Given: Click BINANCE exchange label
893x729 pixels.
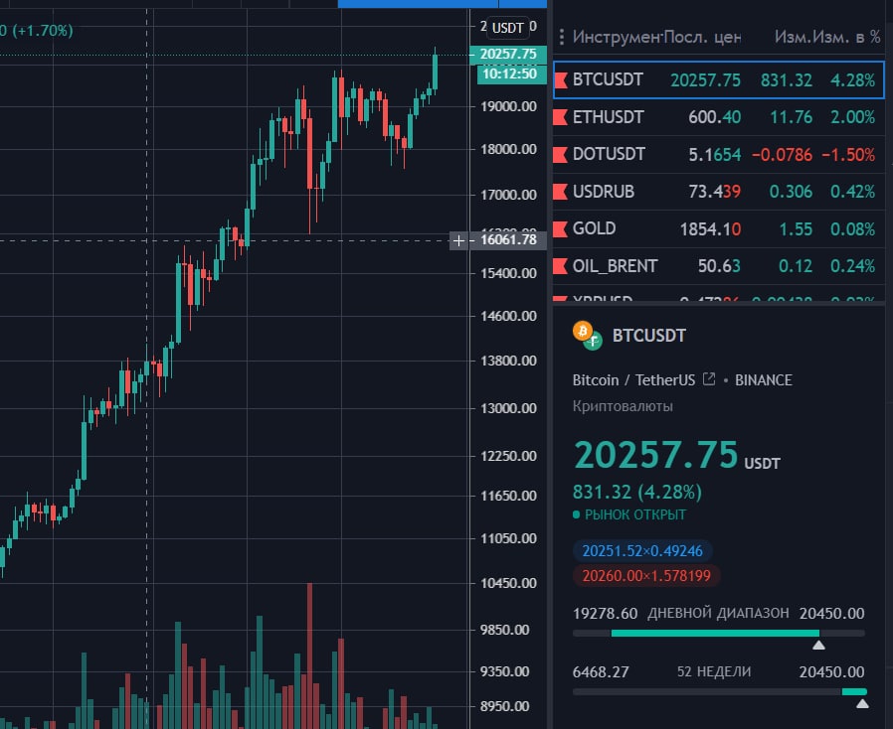Looking at the screenshot, I should (763, 379).
